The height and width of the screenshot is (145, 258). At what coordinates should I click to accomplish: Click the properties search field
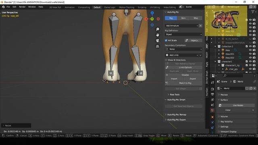pos(233,76)
